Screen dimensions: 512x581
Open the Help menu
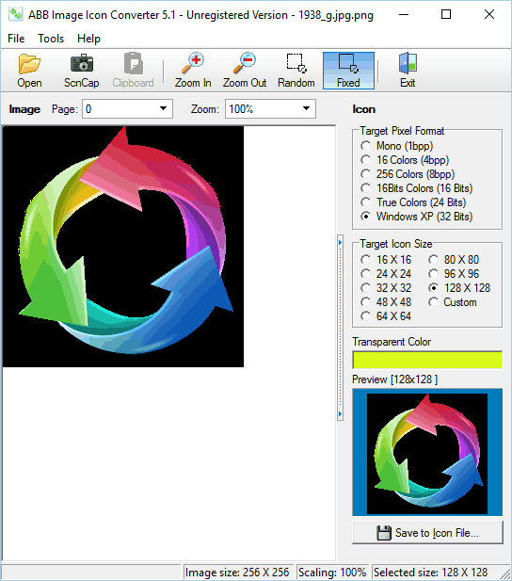click(x=88, y=39)
